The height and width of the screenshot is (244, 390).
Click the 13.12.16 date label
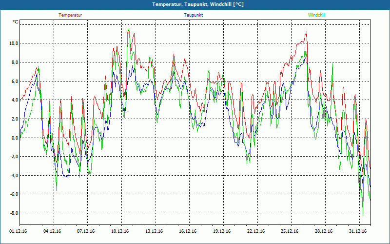(154, 231)
